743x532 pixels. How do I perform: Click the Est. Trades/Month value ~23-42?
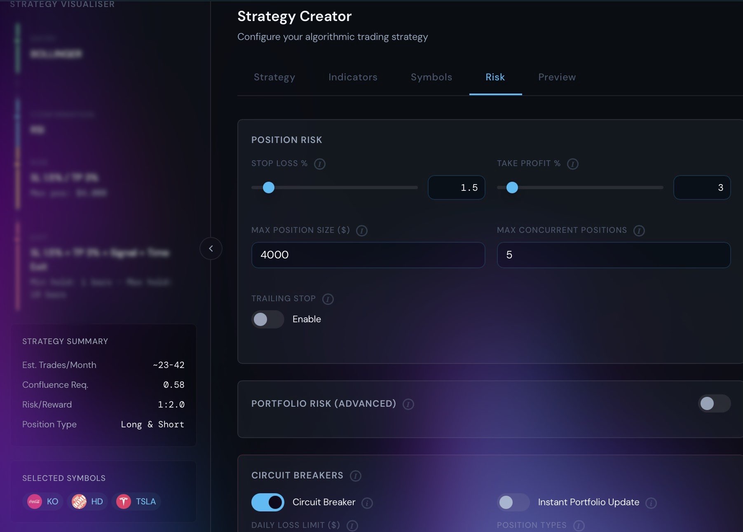pyautogui.click(x=169, y=365)
